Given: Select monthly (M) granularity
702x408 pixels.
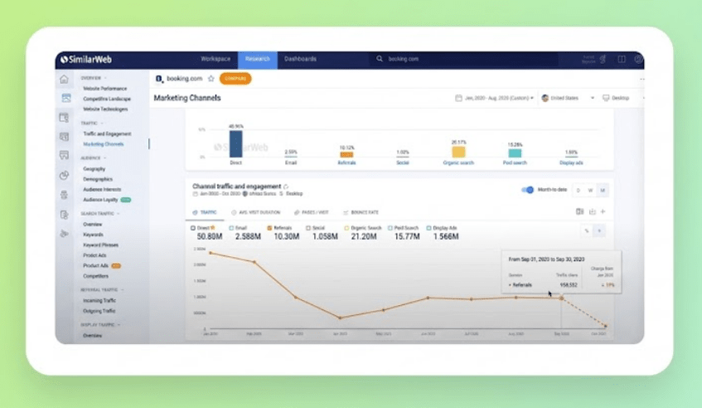Looking at the screenshot, I should pyautogui.click(x=603, y=191).
